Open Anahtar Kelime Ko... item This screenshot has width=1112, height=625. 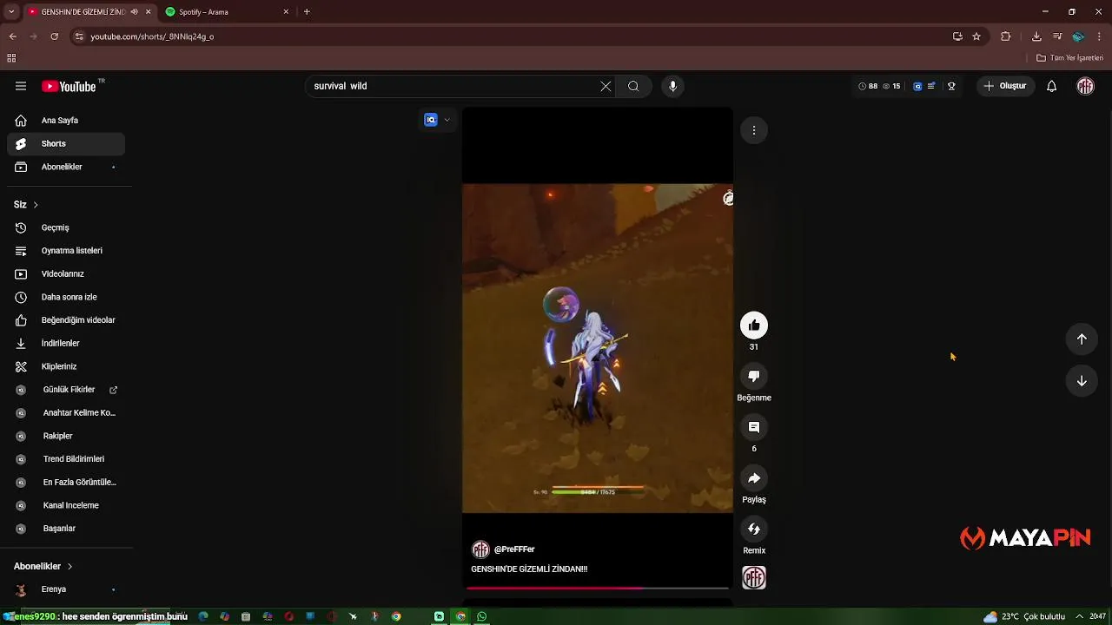66,413
